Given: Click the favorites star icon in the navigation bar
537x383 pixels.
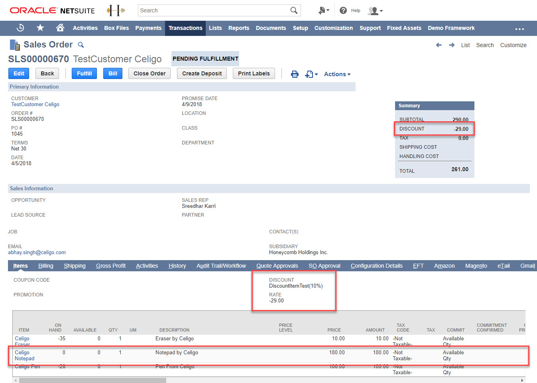Looking at the screenshot, I should click(39, 28).
